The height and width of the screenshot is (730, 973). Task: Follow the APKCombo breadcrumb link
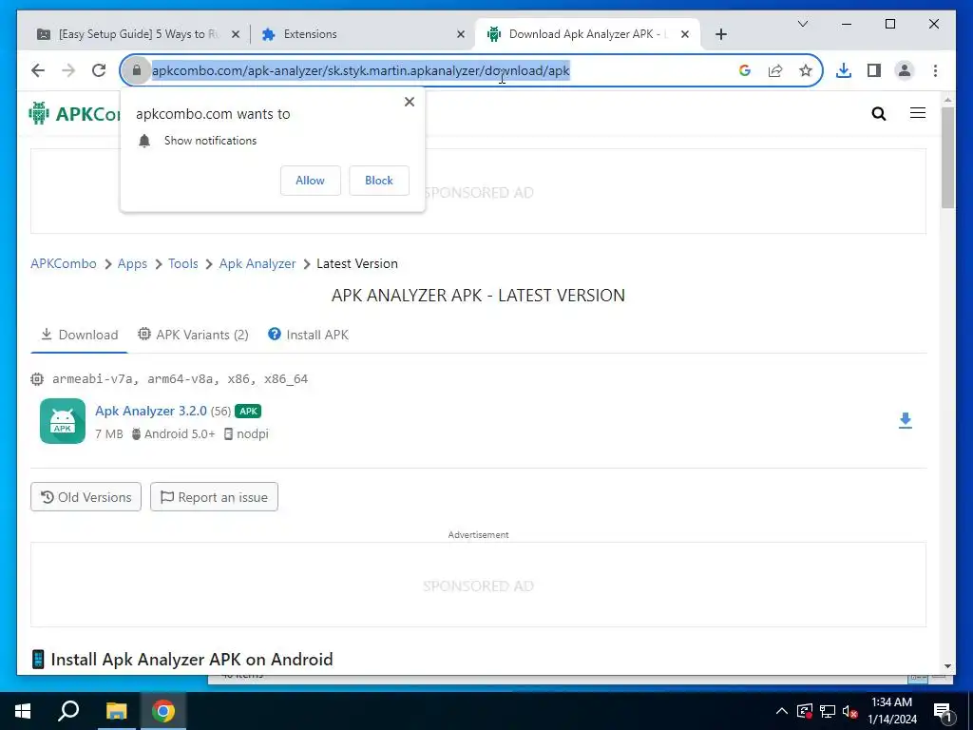(x=64, y=263)
